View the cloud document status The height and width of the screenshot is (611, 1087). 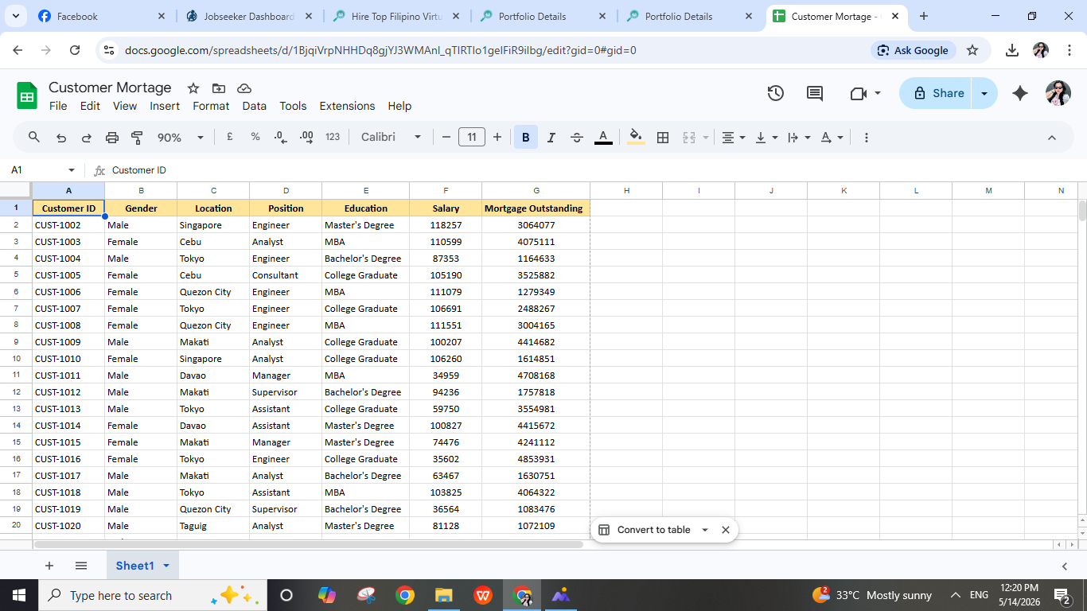tap(244, 88)
